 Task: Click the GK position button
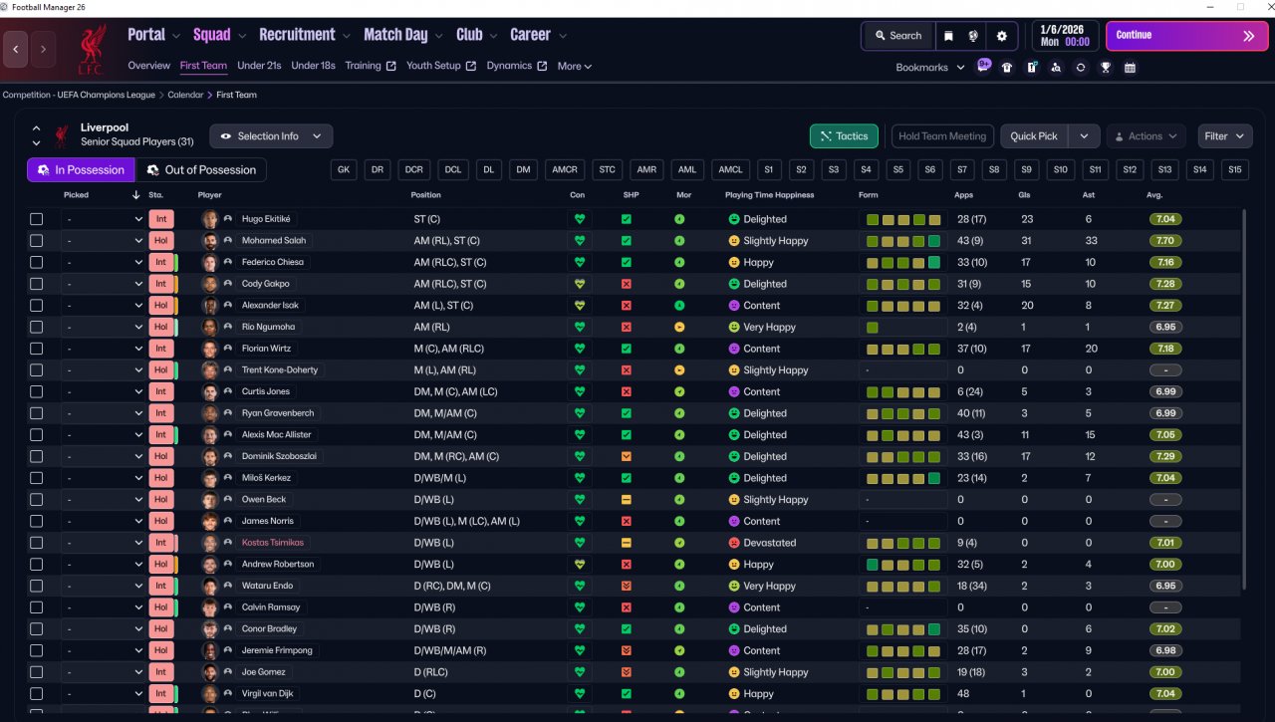pos(344,170)
